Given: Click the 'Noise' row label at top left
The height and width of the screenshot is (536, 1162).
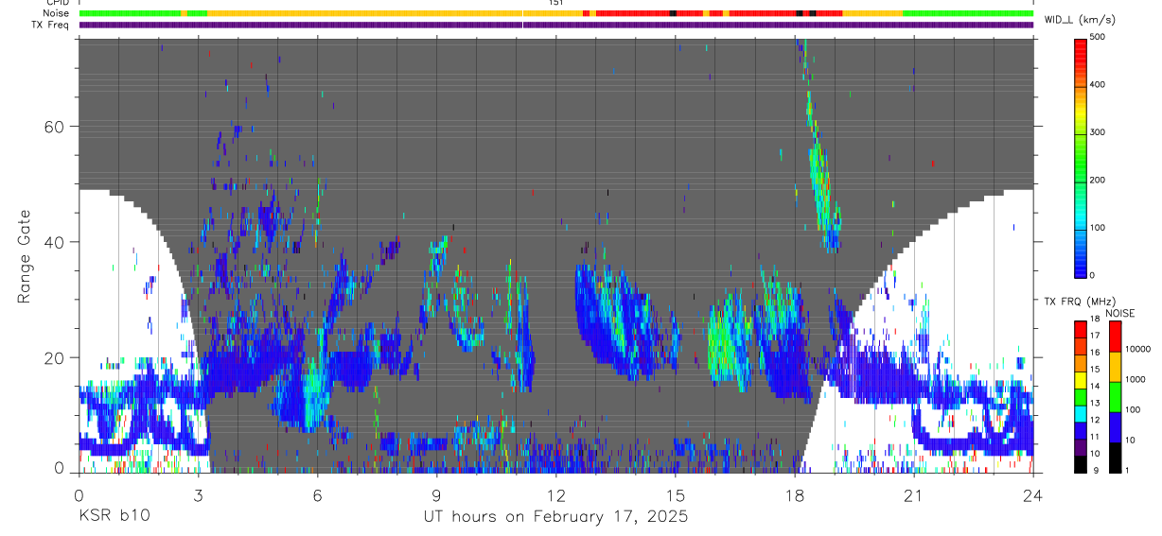Looking at the screenshot, I should [57, 13].
